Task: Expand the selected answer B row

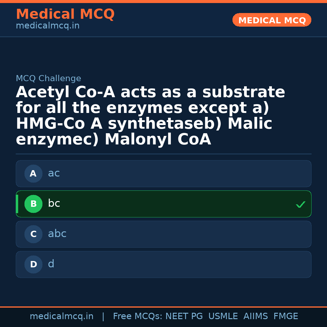Action: click(x=163, y=204)
